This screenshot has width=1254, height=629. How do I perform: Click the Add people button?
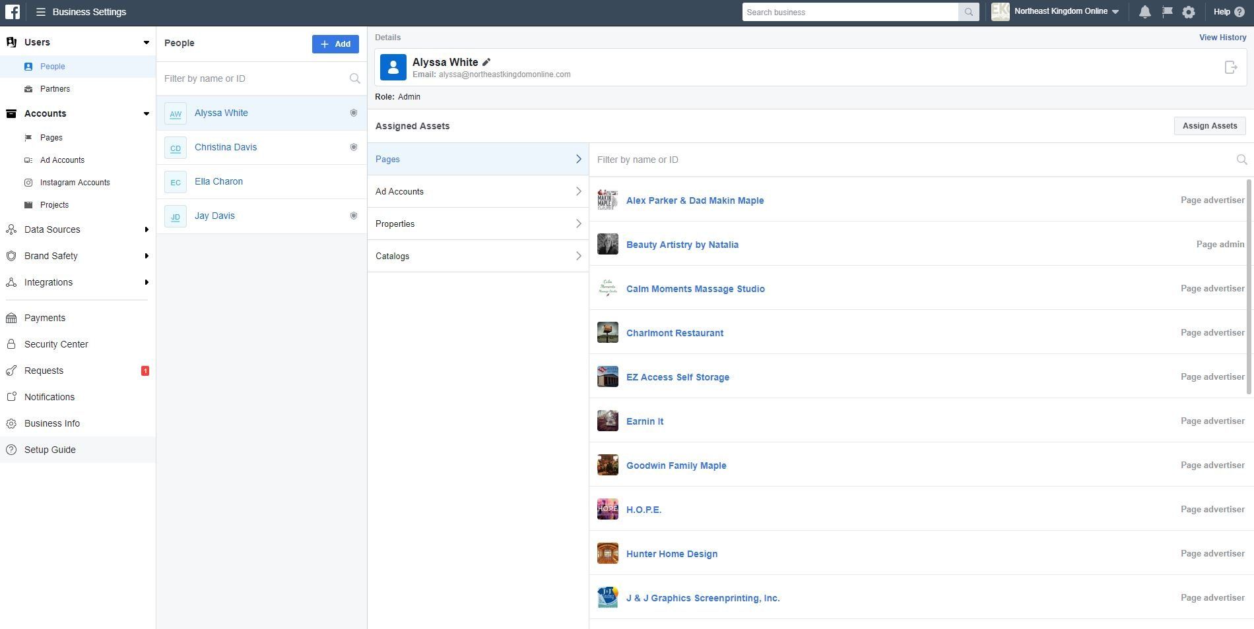point(335,44)
